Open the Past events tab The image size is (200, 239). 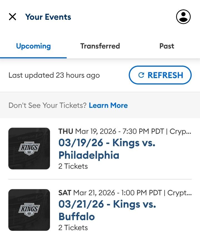pos(167,46)
